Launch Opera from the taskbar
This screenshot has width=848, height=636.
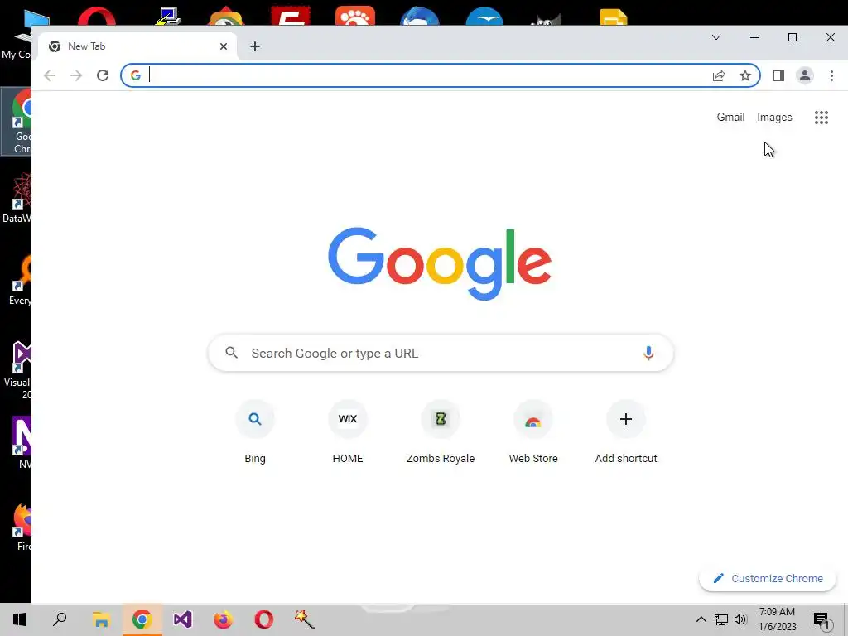[264, 619]
